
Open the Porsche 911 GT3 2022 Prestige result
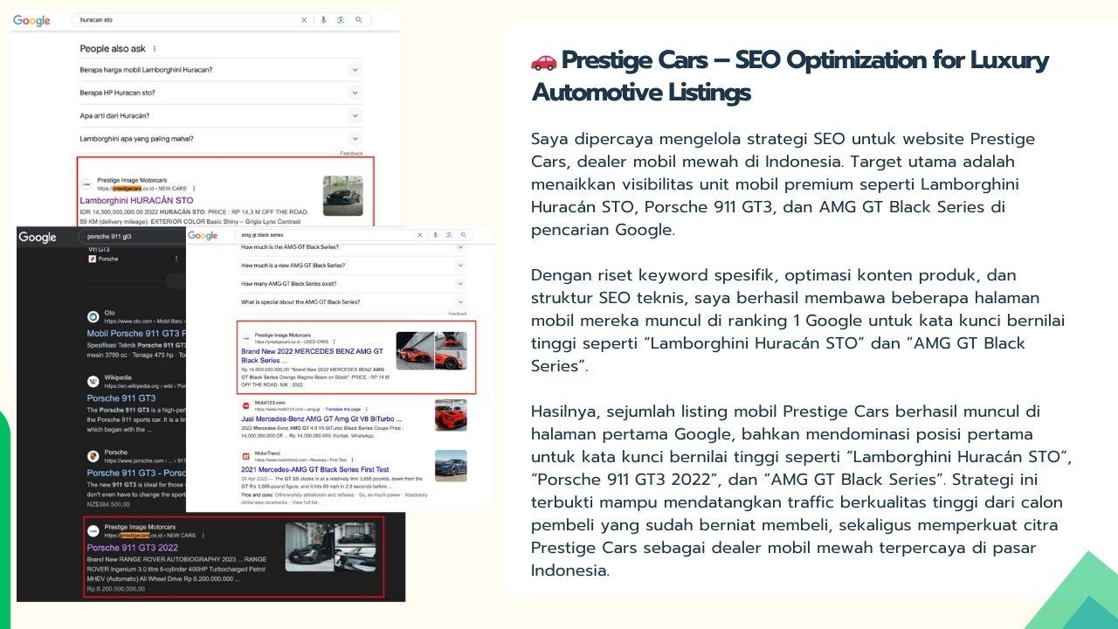click(x=132, y=549)
